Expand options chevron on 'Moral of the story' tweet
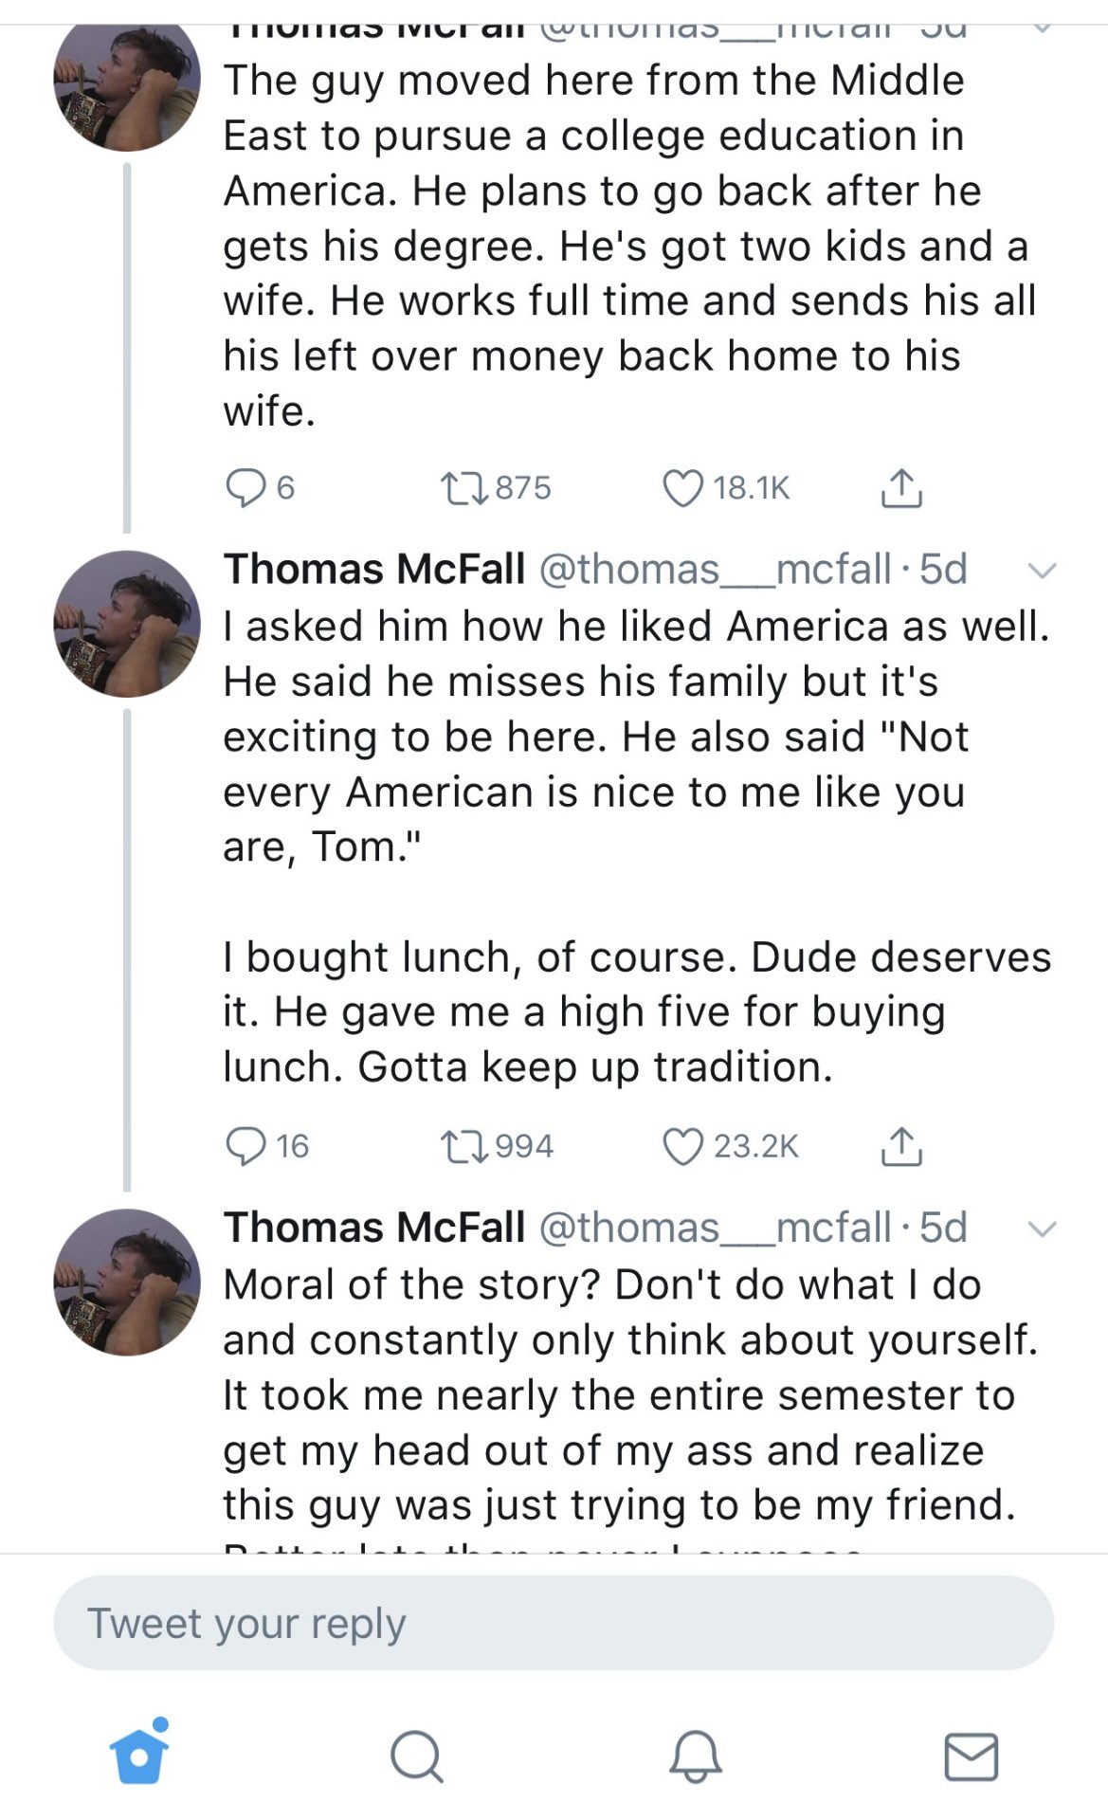Screen dimensions: 1108x1820 [1042, 1229]
